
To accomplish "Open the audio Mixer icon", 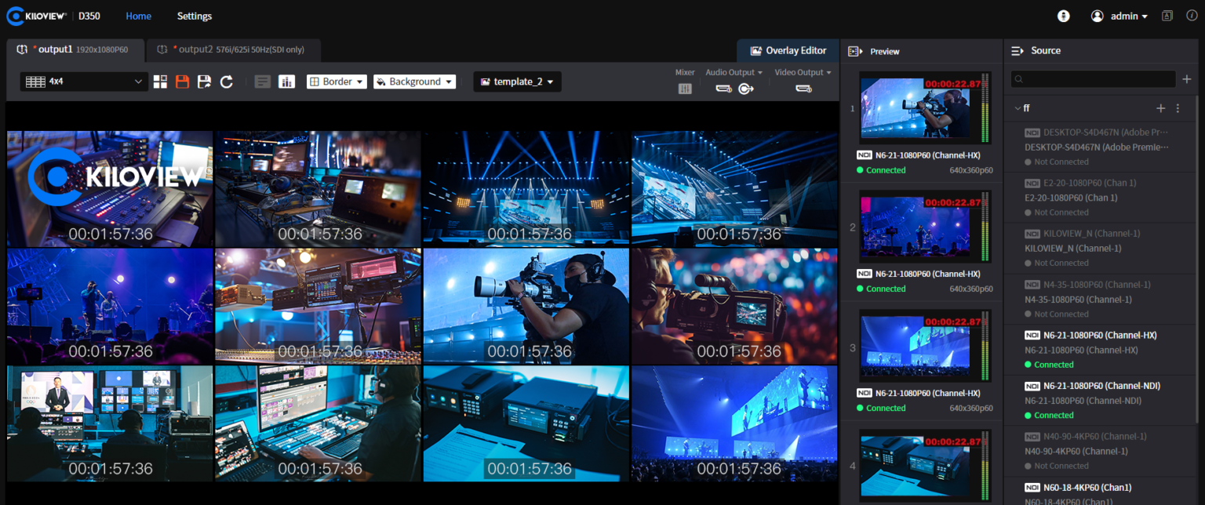I will click(685, 89).
